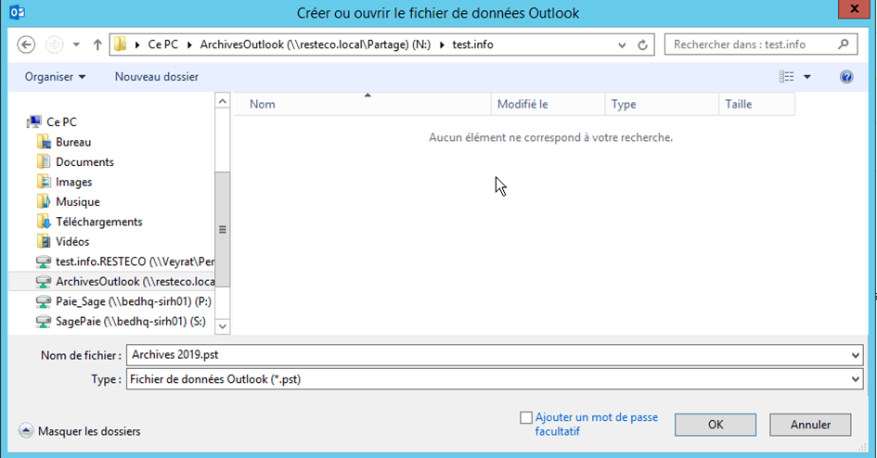The height and width of the screenshot is (458, 877).
Task: Click 'Masquer les dossiers' to hide folders
Action: (89, 431)
